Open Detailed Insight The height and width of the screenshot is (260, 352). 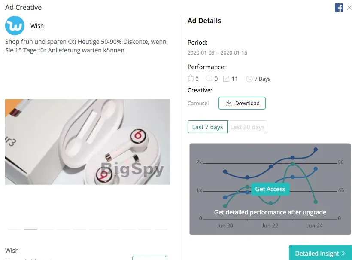click(320, 254)
